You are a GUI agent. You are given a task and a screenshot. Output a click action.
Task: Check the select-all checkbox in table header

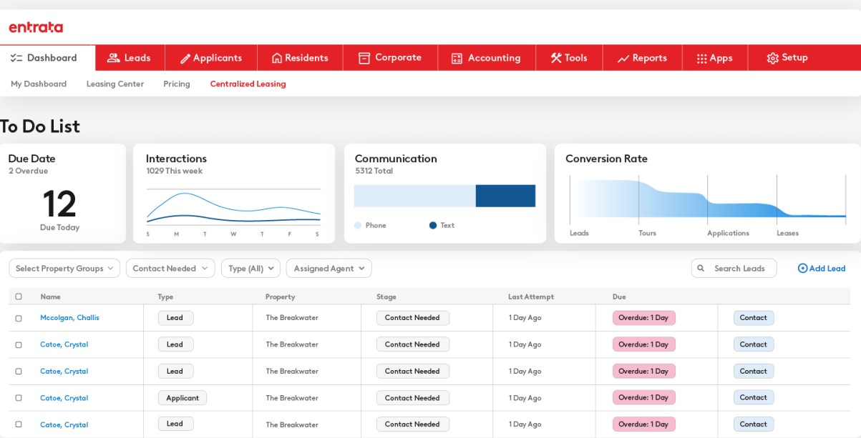[x=19, y=297]
